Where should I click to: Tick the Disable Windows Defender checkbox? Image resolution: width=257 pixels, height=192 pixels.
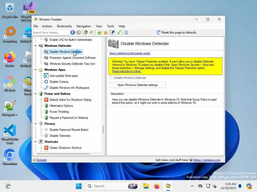pos(111,78)
